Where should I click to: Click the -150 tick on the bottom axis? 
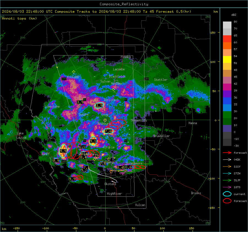coord(16,228)
